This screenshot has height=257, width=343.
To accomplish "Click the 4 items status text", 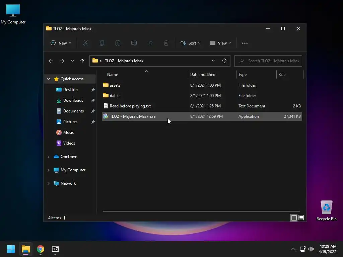I will pos(55,218).
